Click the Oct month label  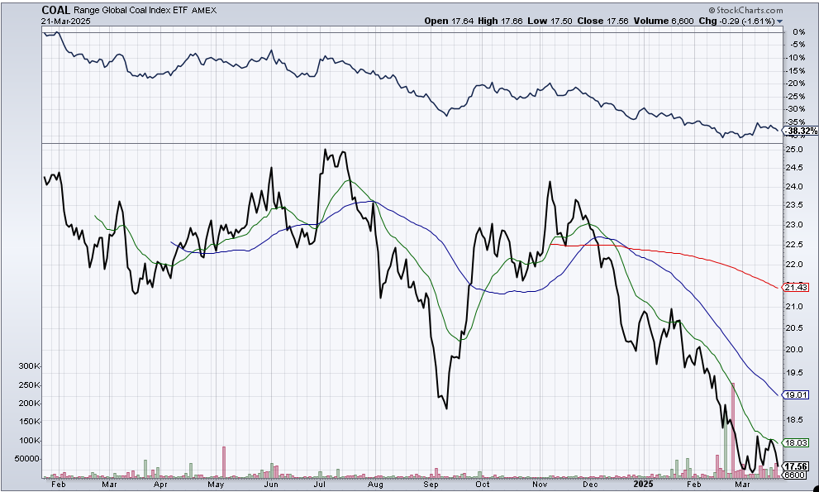tap(482, 485)
